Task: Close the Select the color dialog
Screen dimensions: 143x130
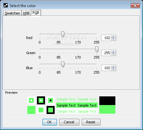Action: click(x=135, y=5)
